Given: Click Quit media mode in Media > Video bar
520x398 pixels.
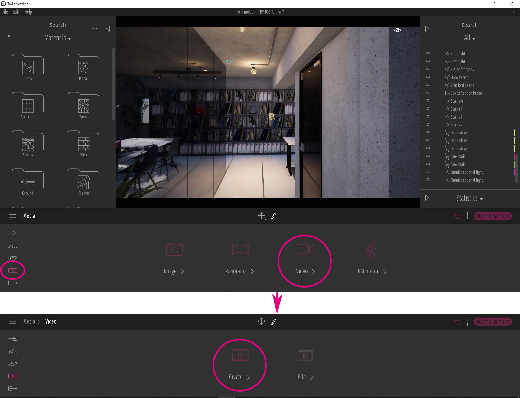Looking at the screenshot, I should click(493, 322).
